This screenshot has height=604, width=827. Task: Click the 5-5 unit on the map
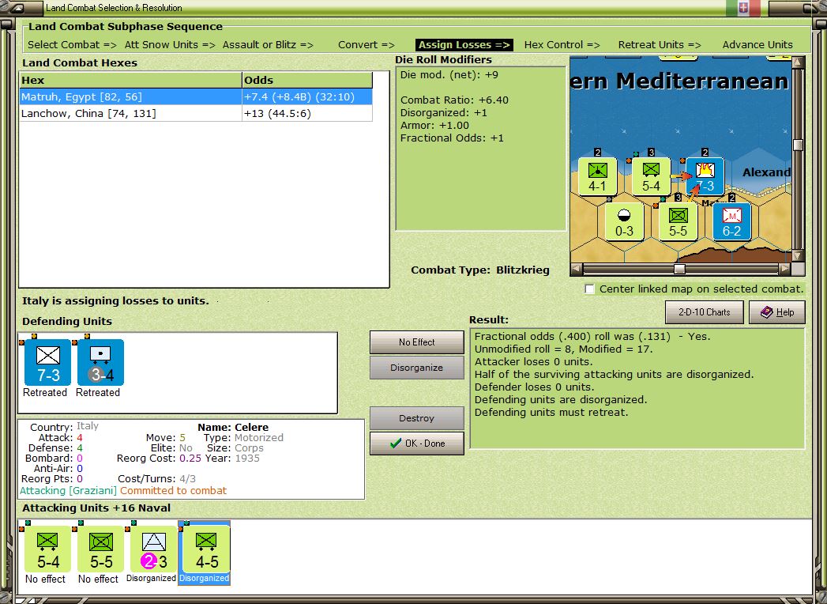[x=678, y=221]
